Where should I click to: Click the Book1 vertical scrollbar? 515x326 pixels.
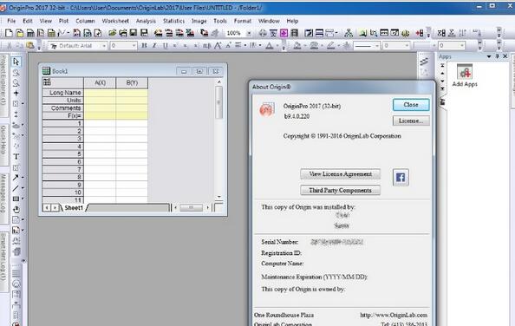pyautogui.click(x=219, y=139)
